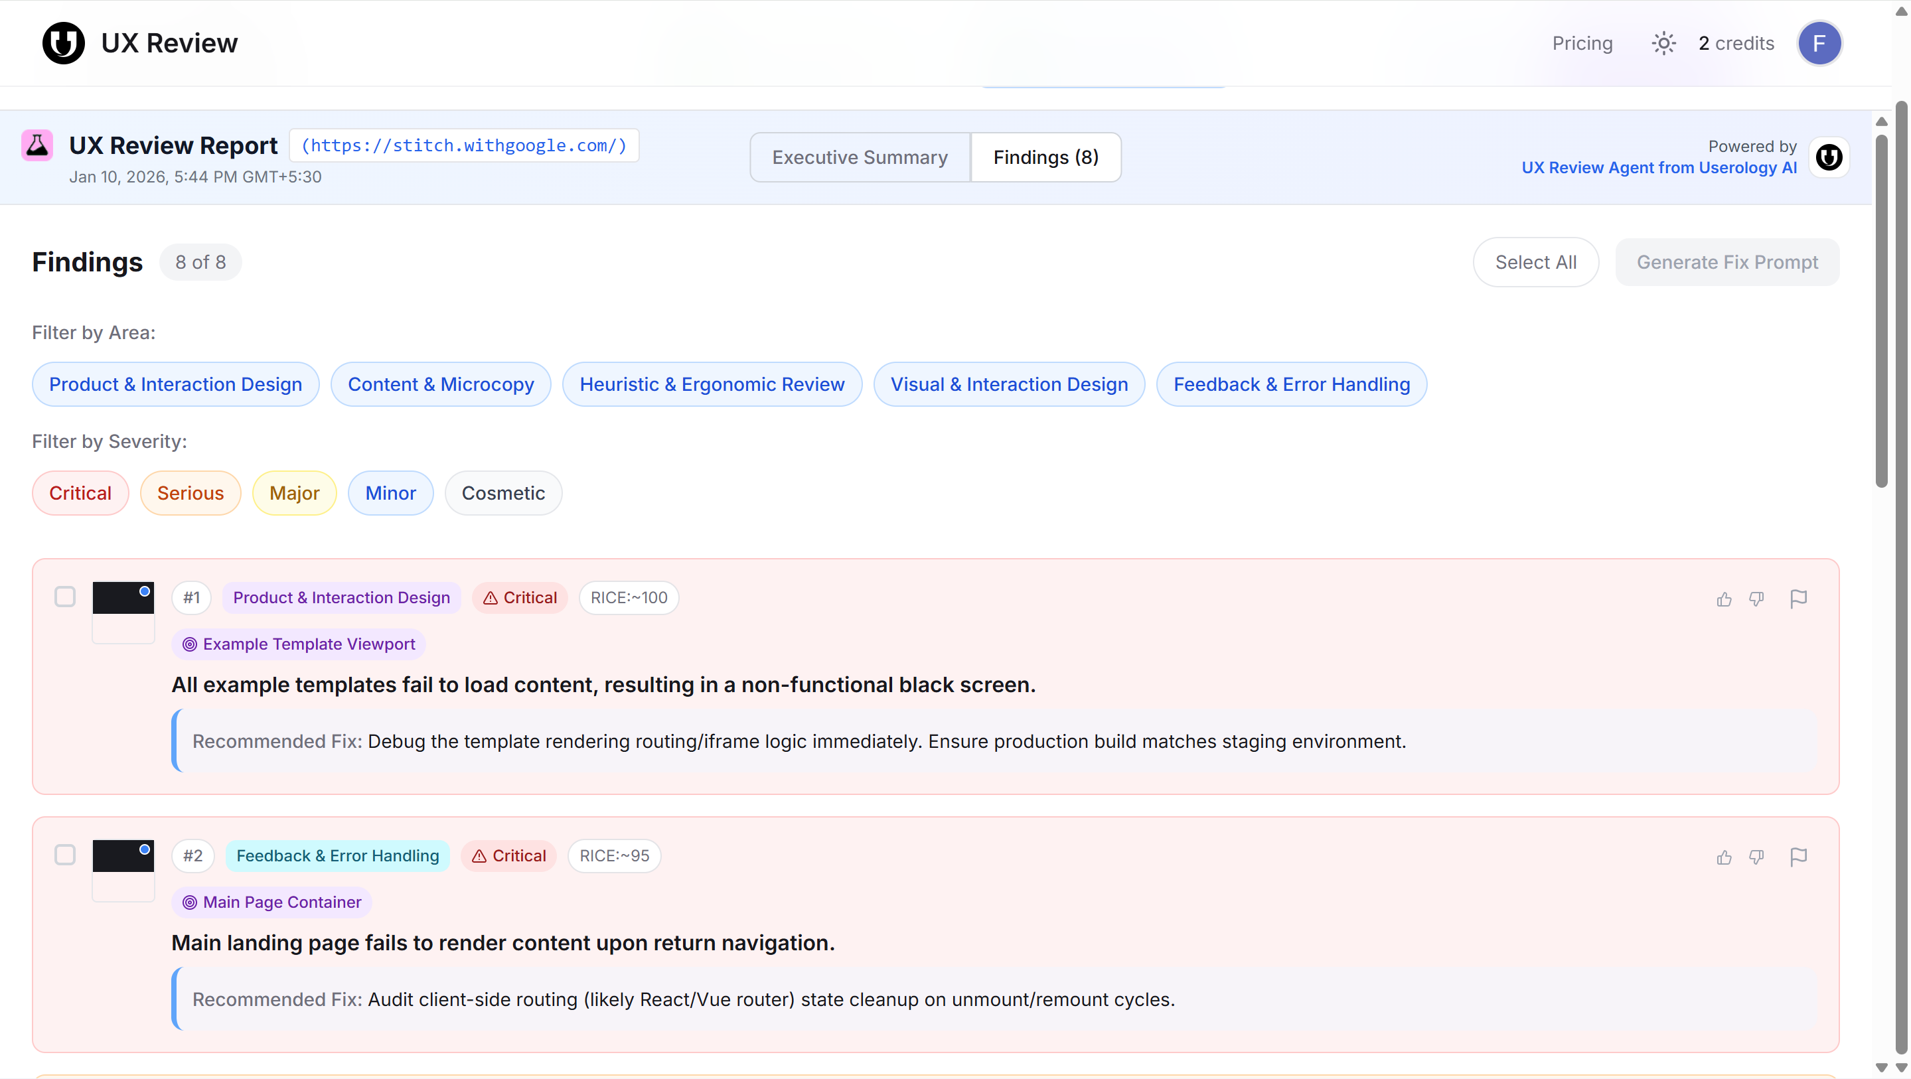Toggle the Minor severity filter
Viewport: 1911px width, 1079px height.
tap(390, 492)
